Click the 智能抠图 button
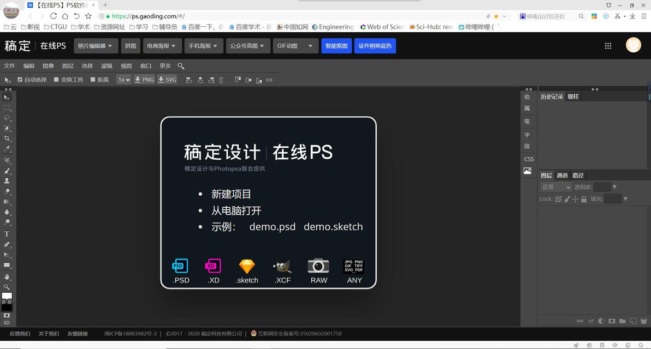The image size is (651, 349). [336, 46]
